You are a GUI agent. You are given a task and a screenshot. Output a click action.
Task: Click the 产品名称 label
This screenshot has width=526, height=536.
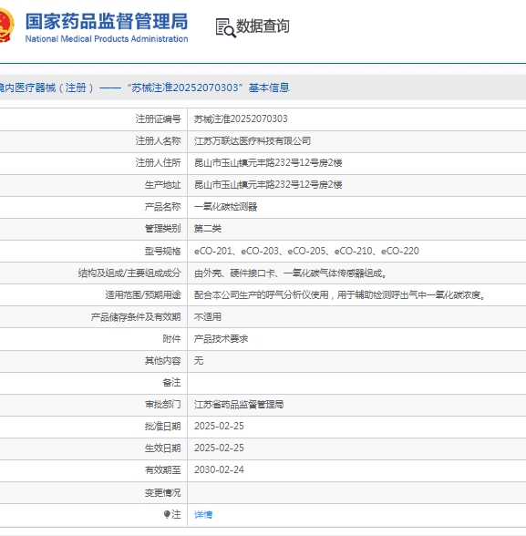pos(162,206)
